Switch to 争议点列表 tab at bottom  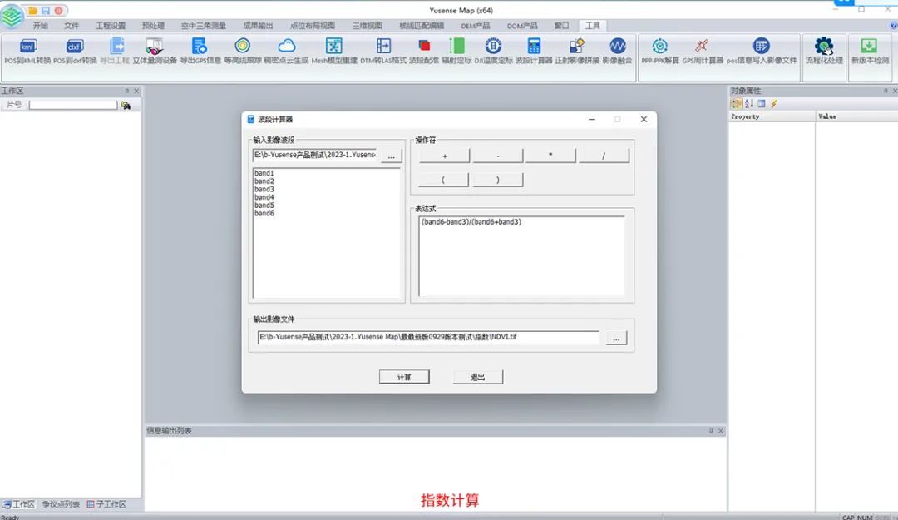pos(62,504)
